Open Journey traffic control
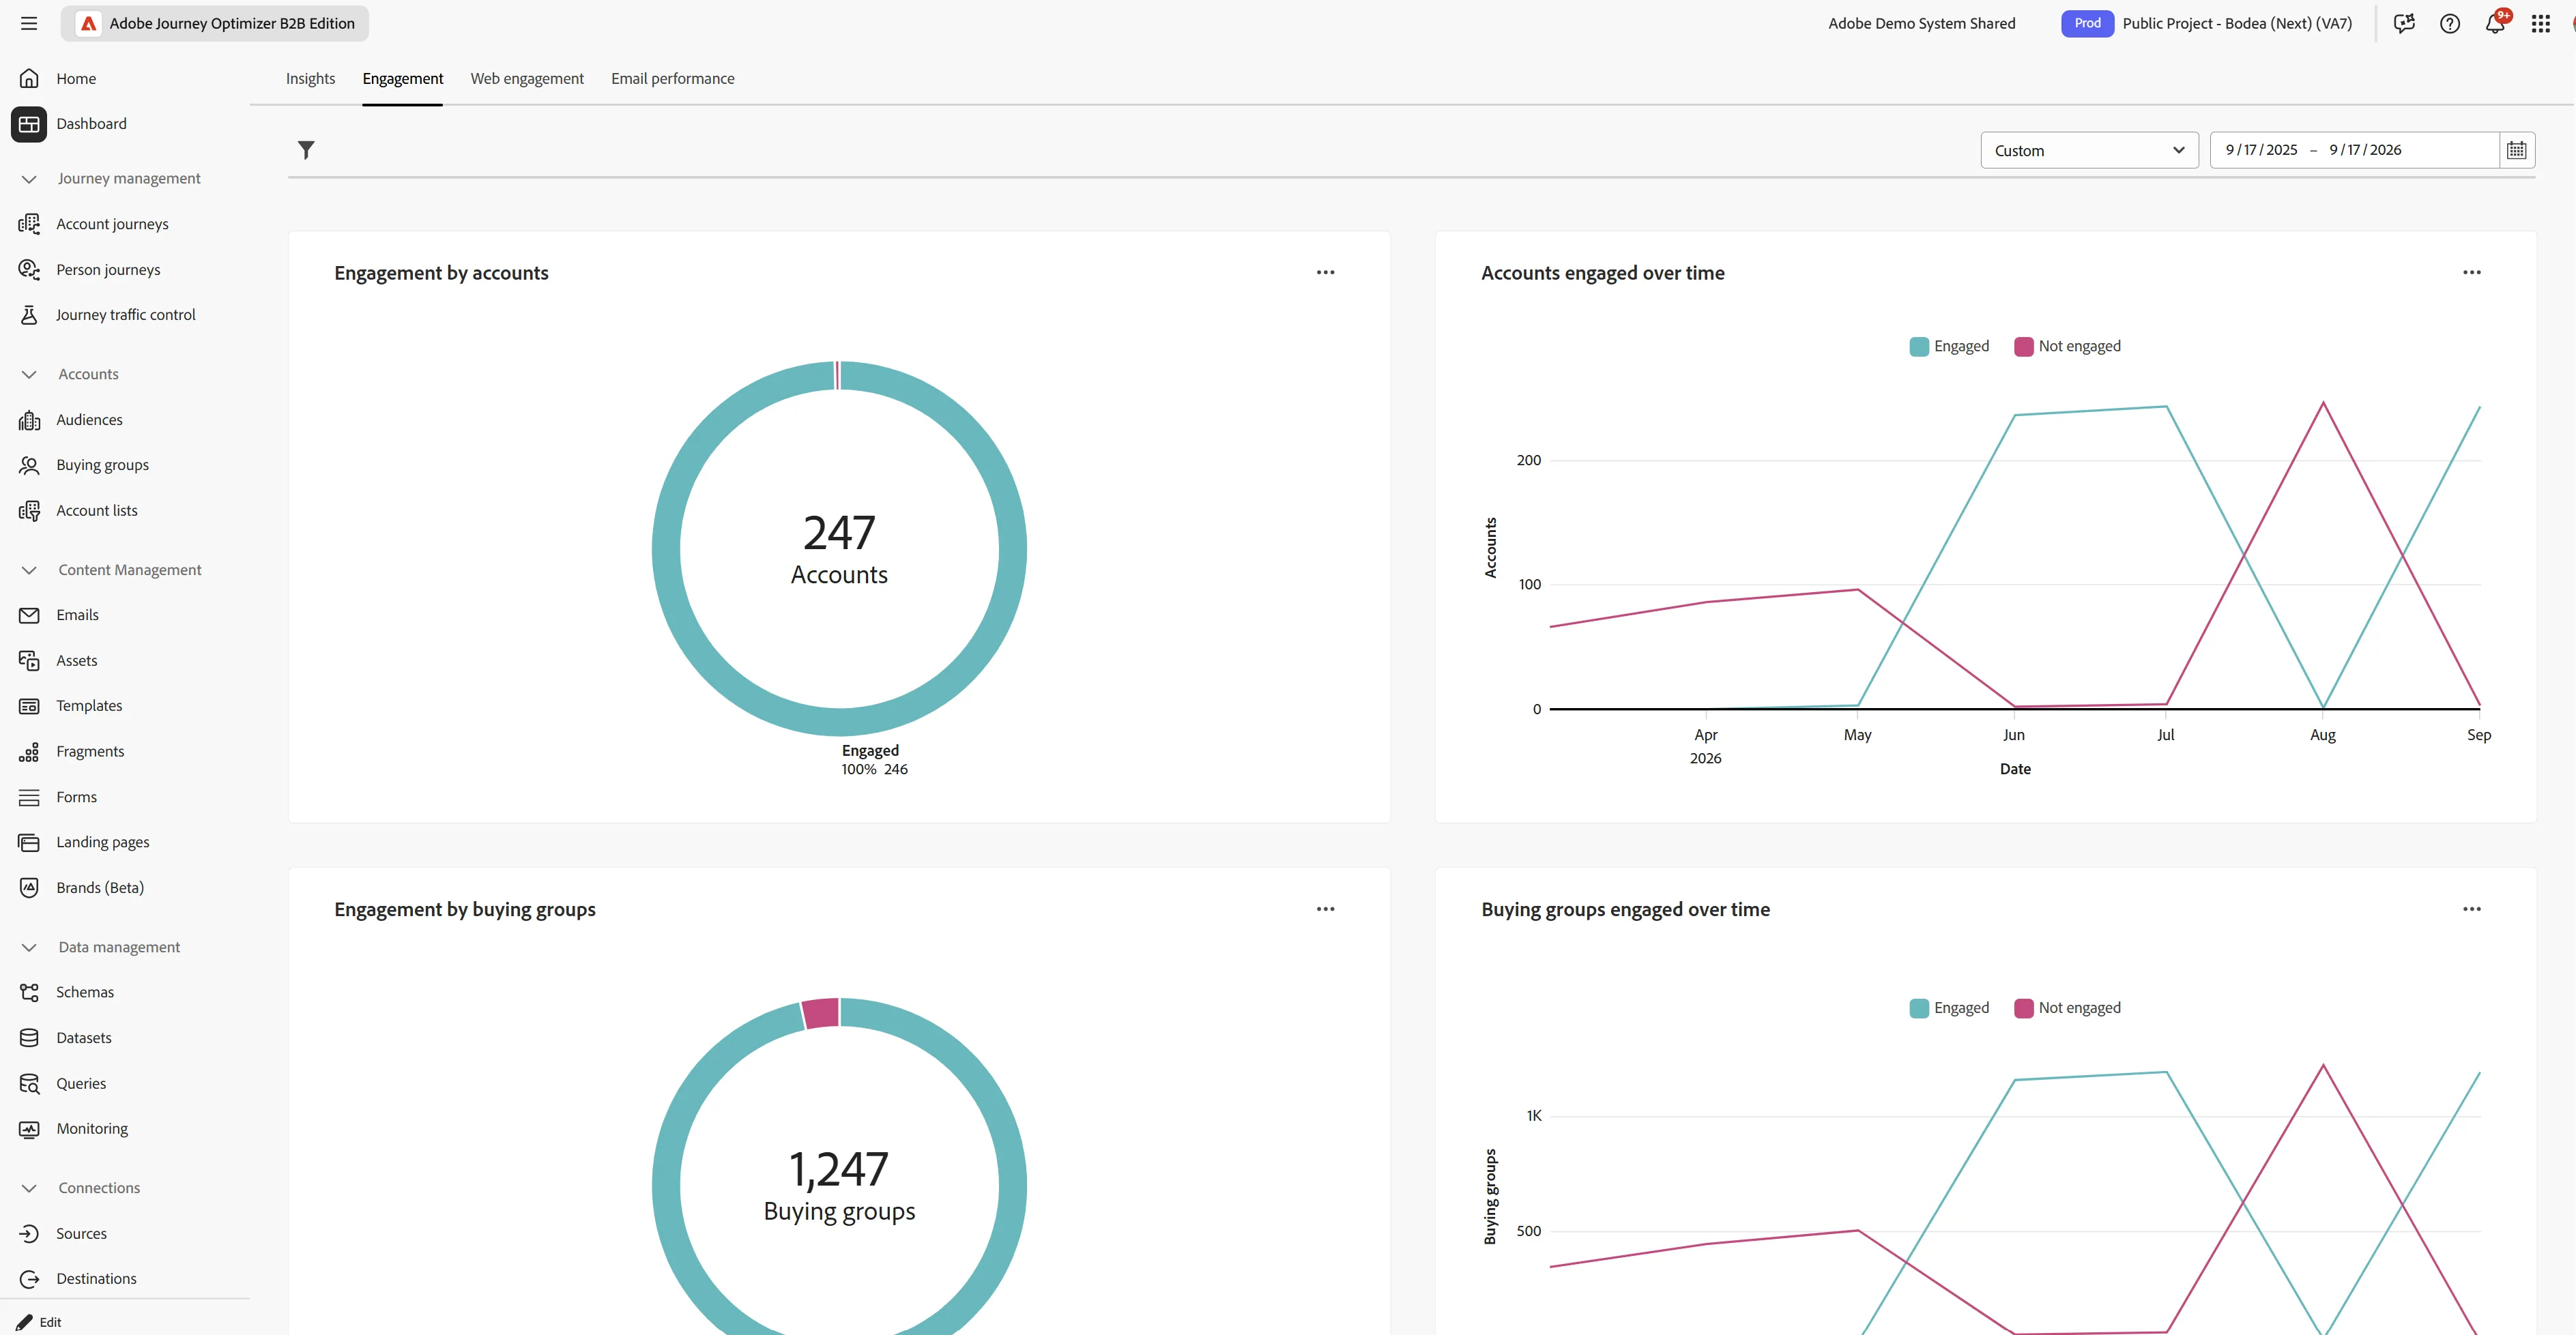 tap(125, 315)
